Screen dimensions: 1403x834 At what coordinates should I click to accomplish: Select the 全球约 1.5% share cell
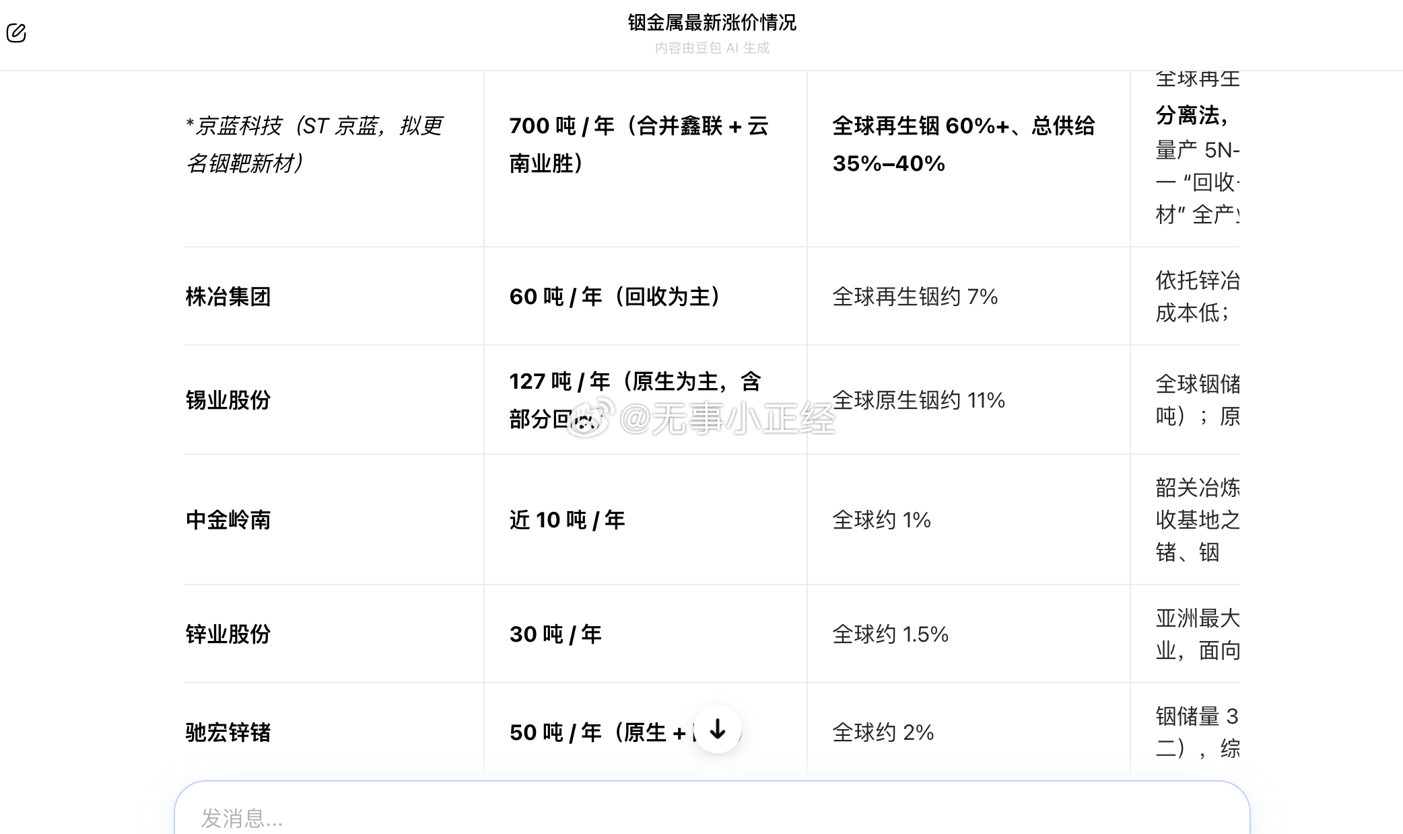click(890, 632)
